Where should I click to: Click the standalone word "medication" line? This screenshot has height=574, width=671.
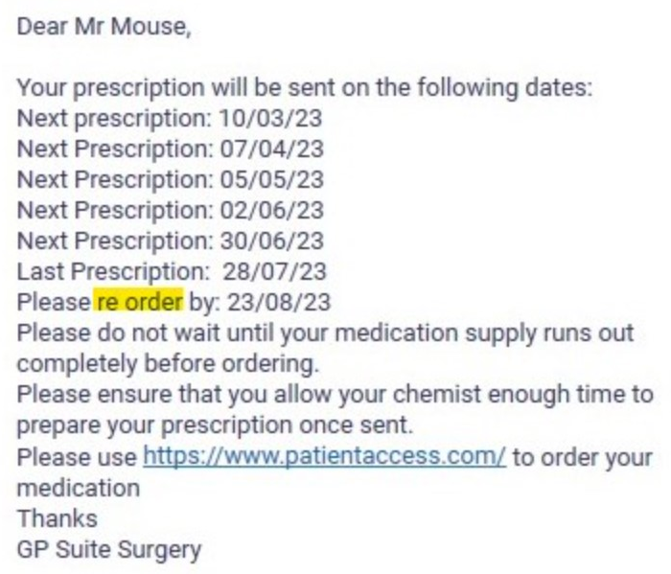pyautogui.click(x=79, y=488)
